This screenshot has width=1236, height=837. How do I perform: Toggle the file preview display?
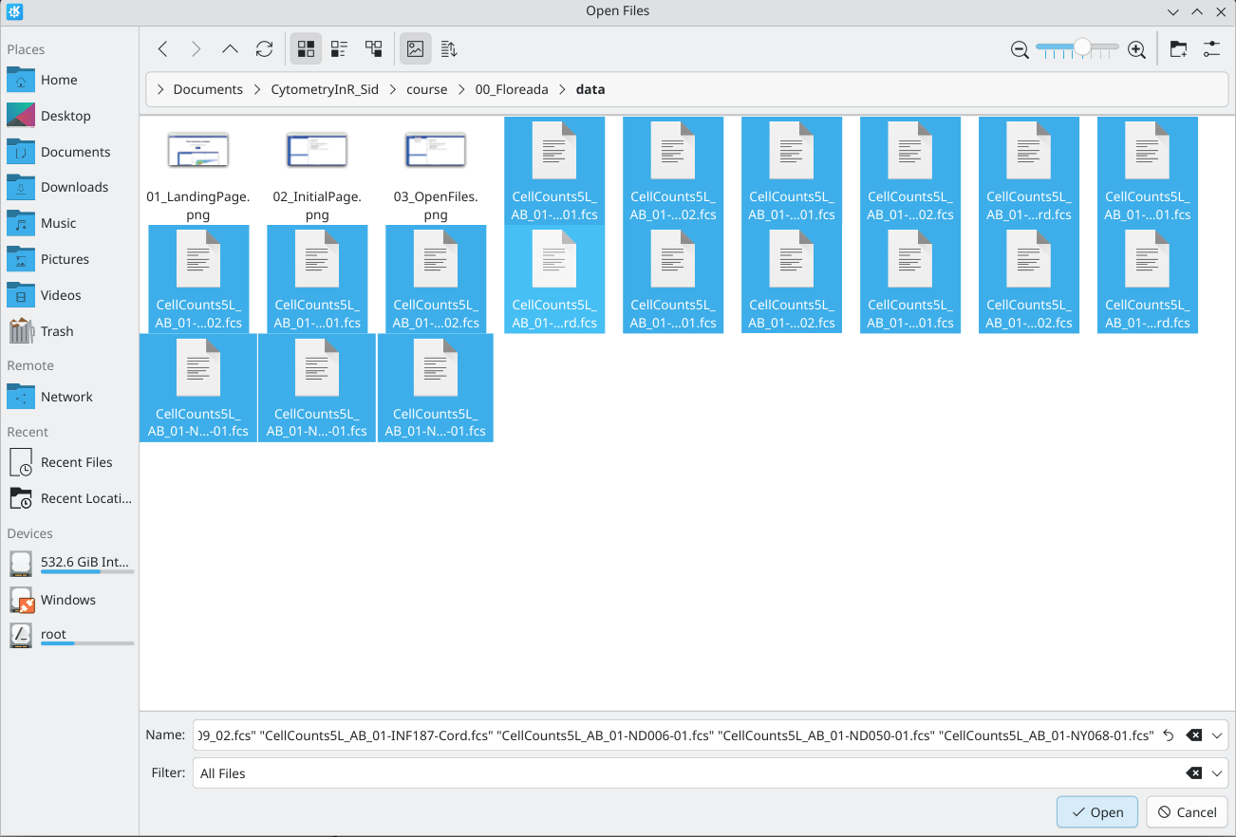click(415, 49)
